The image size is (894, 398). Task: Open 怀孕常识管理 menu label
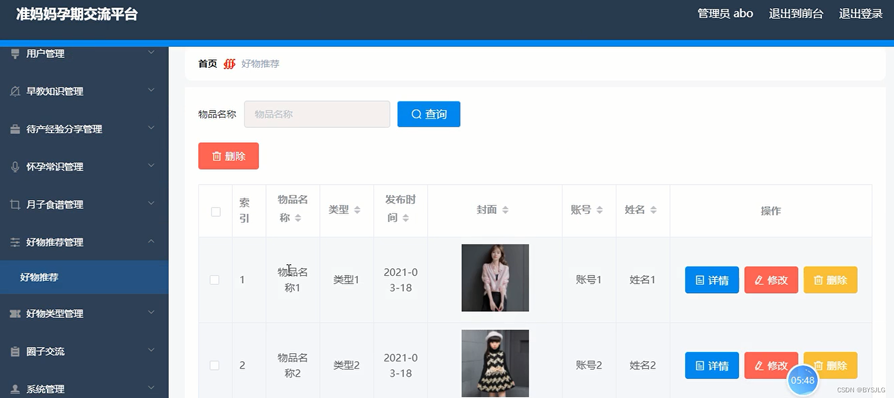[x=54, y=167]
